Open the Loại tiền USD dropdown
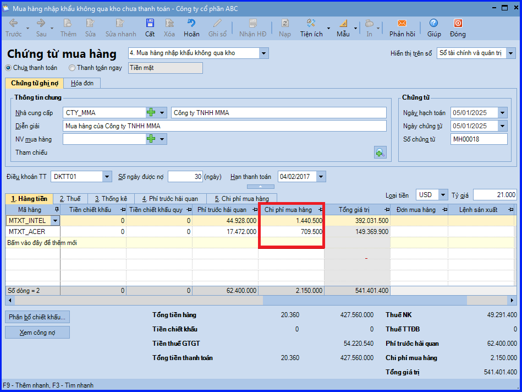 point(443,195)
